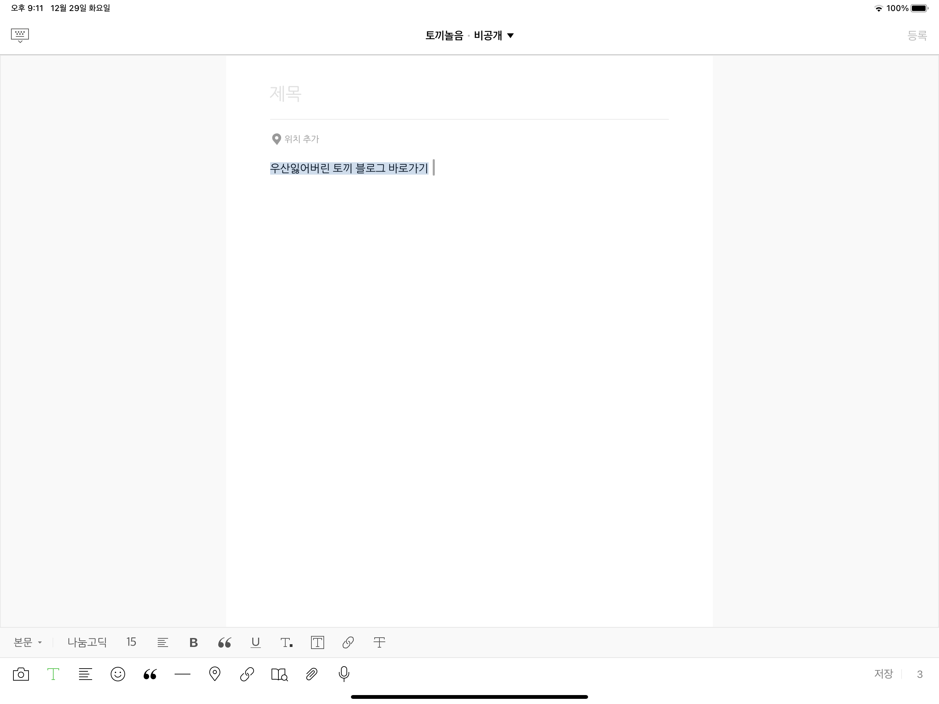Add a place with map pin icon
The width and height of the screenshot is (939, 704).
215,674
